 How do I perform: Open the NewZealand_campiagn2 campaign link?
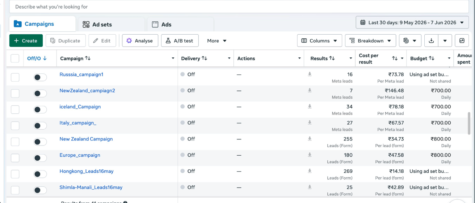pyautogui.click(x=87, y=91)
